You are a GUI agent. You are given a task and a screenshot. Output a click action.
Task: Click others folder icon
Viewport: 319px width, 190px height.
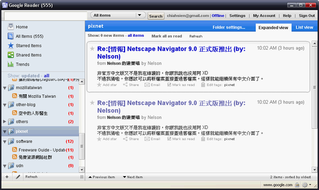(11, 121)
